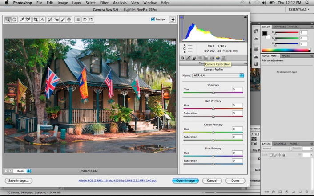
Task: Uncheck the Preview checkbox
Action: point(153,20)
